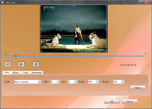The height and width of the screenshot is (109, 152).
Task: Click the Zoom label text
Action: pos(7,82)
